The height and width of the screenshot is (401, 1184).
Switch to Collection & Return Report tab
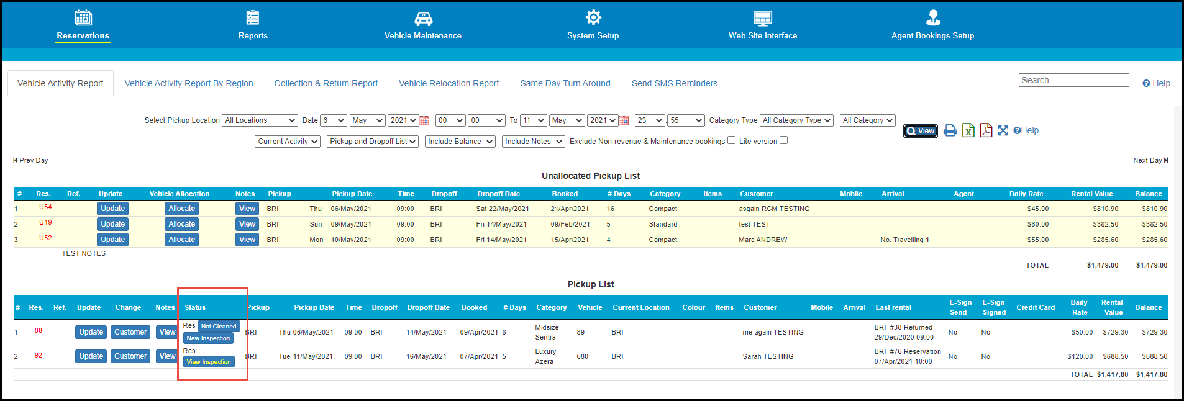tap(326, 83)
